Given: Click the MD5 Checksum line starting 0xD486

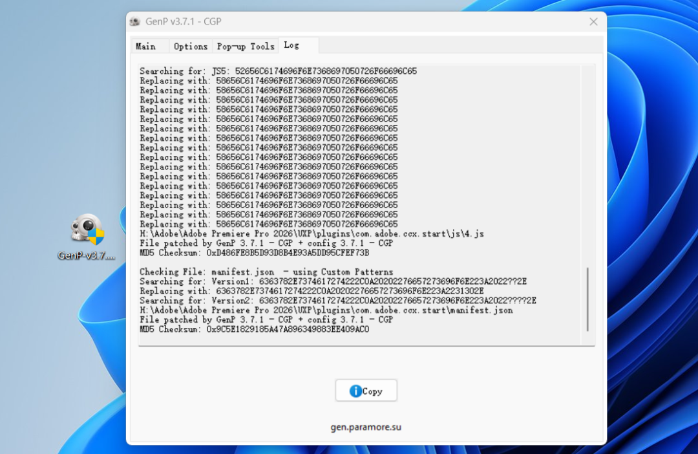Looking at the screenshot, I should click(254, 253).
